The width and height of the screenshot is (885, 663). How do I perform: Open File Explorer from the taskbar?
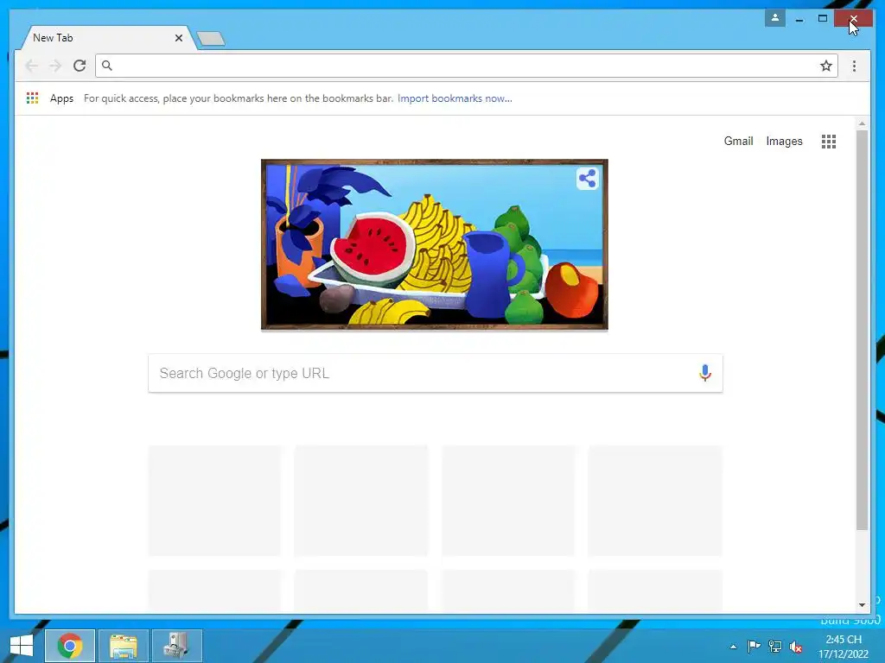coord(124,646)
